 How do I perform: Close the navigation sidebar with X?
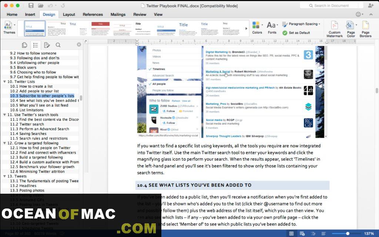(79, 44)
